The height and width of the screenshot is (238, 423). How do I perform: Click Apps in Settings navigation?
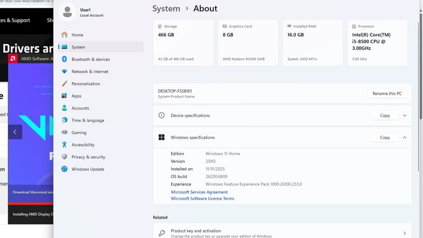click(x=101, y=96)
